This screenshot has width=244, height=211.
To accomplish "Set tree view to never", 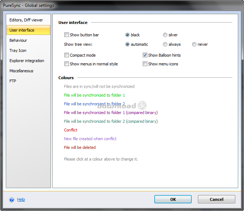I will click(x=194, y=44).
